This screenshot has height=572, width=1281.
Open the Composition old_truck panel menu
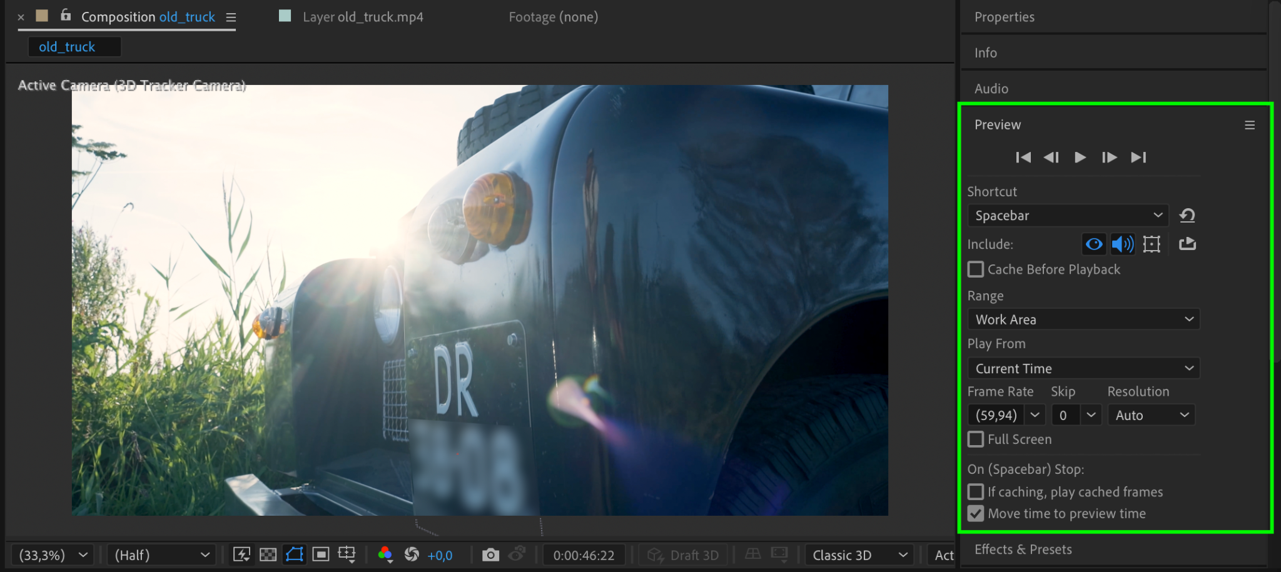231,18
